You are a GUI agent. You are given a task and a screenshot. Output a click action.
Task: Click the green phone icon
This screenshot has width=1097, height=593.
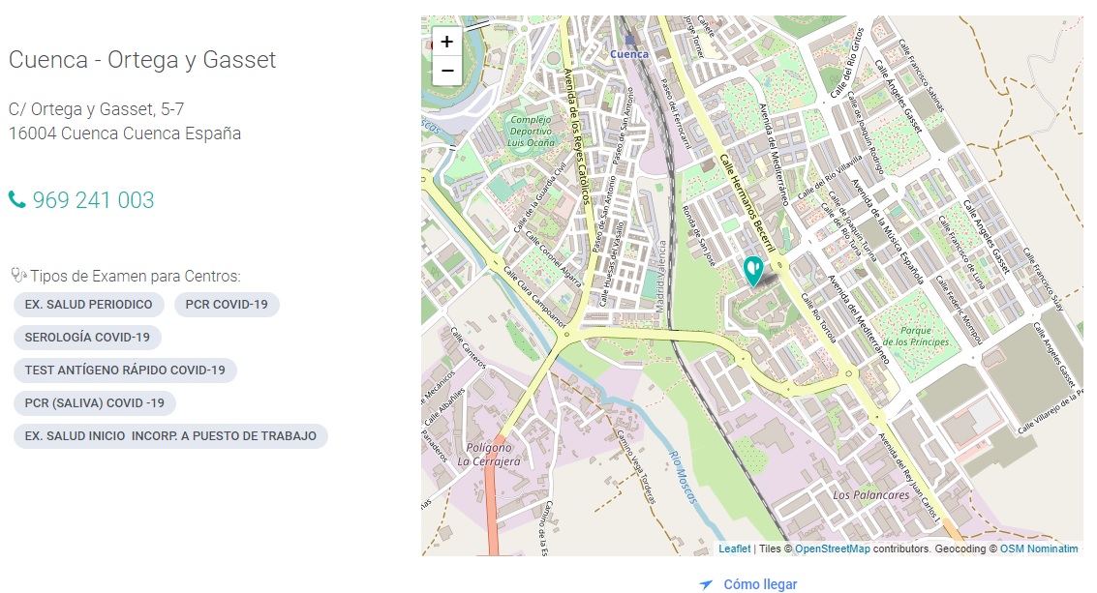[x=17, y=200]
